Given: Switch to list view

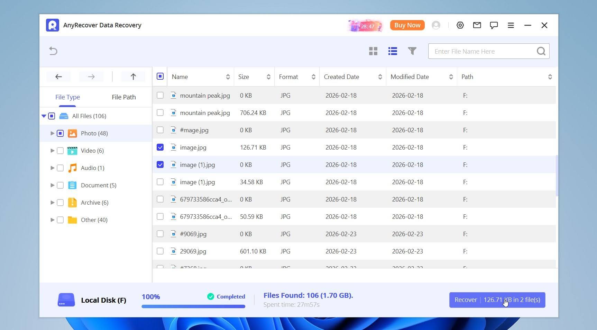Looking at the screenshot, I should coord(393,51).
